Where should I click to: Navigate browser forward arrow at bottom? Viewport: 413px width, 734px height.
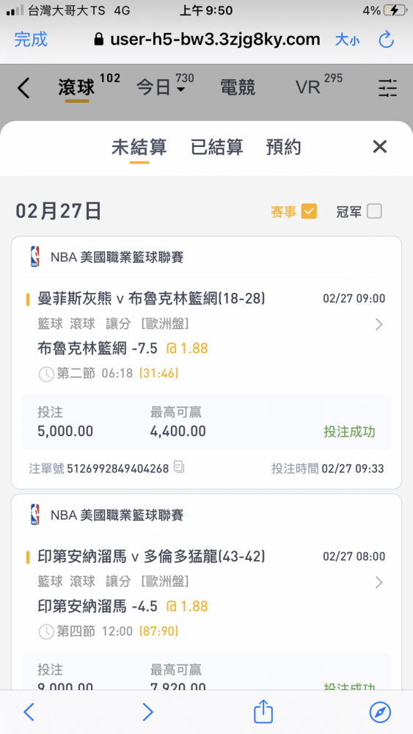coord(147,712)
